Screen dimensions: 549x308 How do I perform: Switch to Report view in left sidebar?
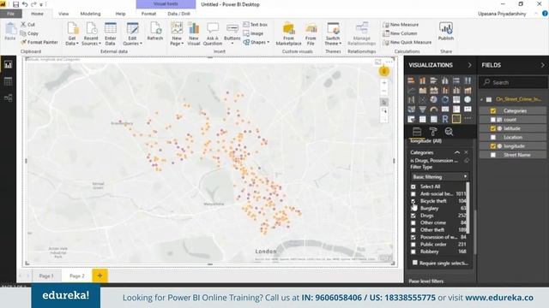(x=8, y=65)
